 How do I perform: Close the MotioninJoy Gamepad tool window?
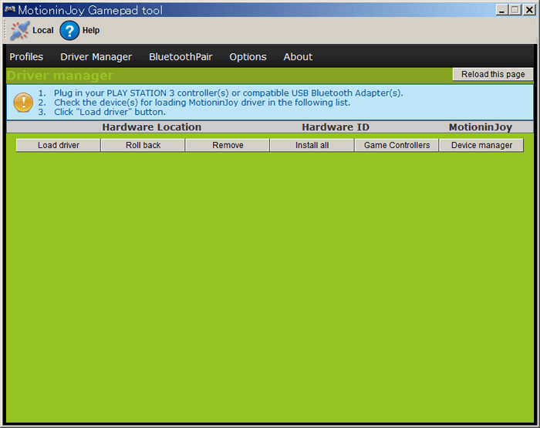(529, 10)
